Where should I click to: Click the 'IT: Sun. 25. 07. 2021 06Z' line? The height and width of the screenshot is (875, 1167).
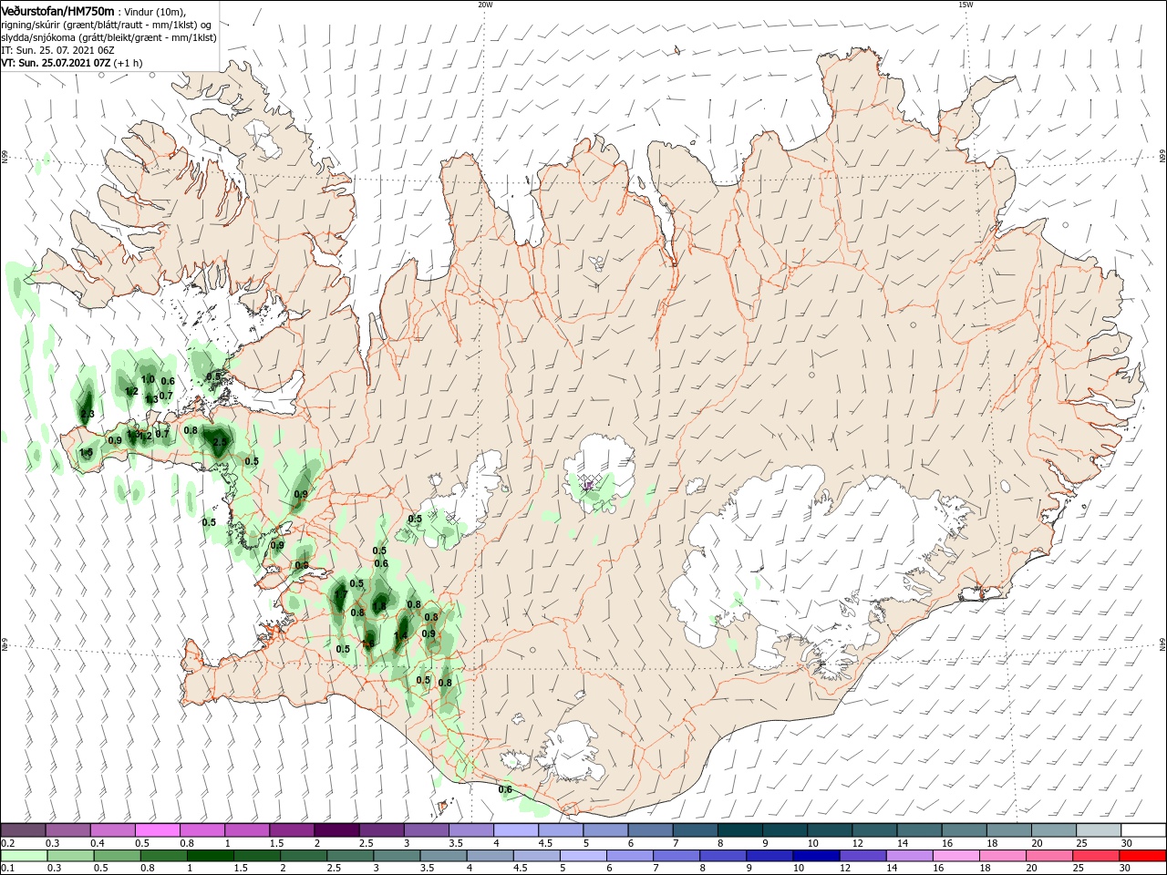coord(57,50)
